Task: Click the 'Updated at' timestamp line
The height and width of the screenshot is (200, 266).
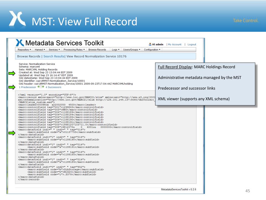Action: point(46,75)
